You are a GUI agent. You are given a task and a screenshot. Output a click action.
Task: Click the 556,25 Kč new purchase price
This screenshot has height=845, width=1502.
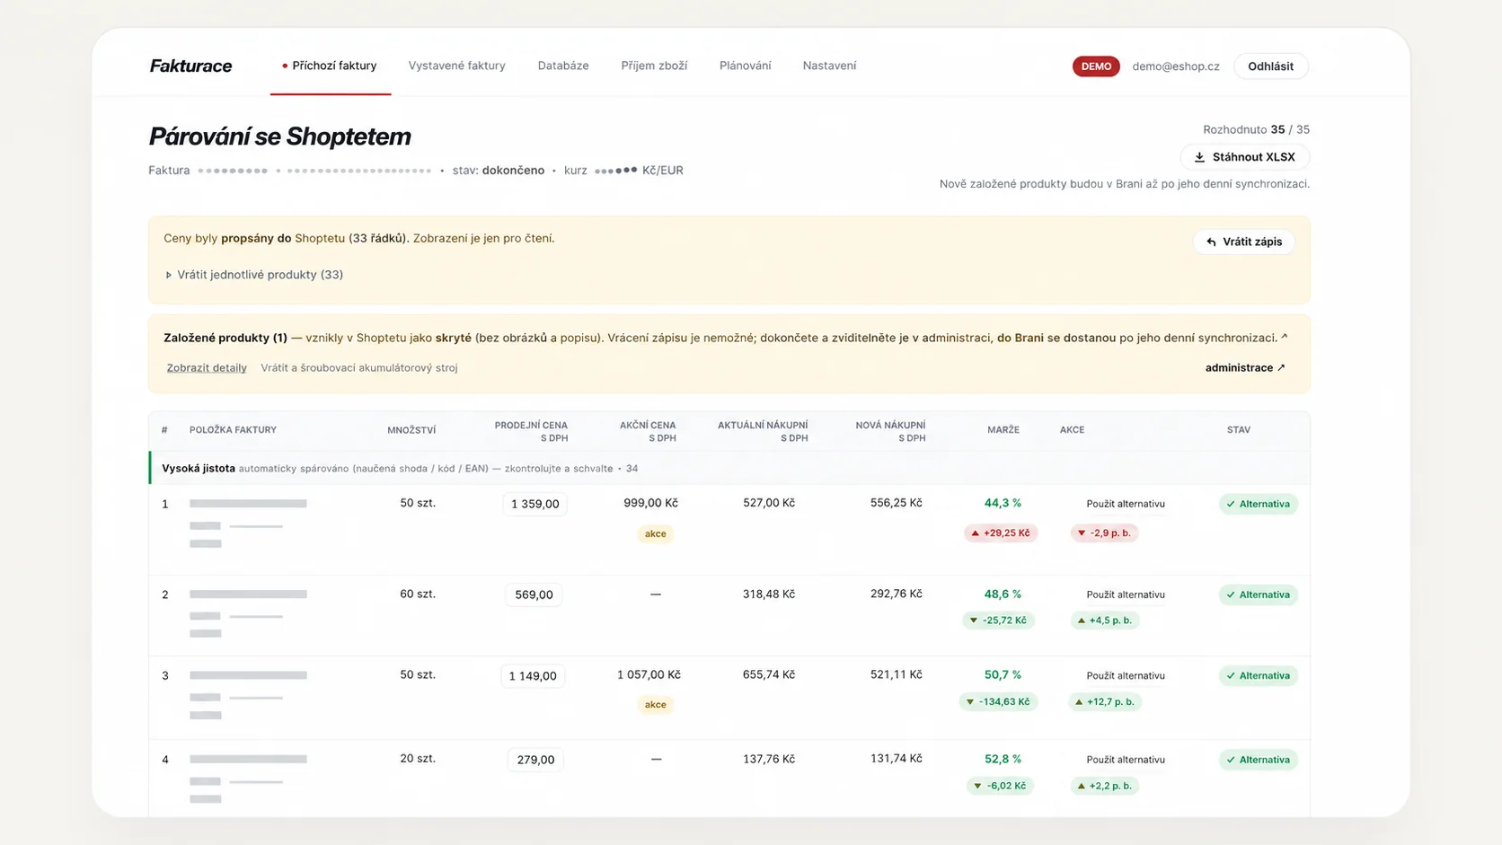coord(896,503)
